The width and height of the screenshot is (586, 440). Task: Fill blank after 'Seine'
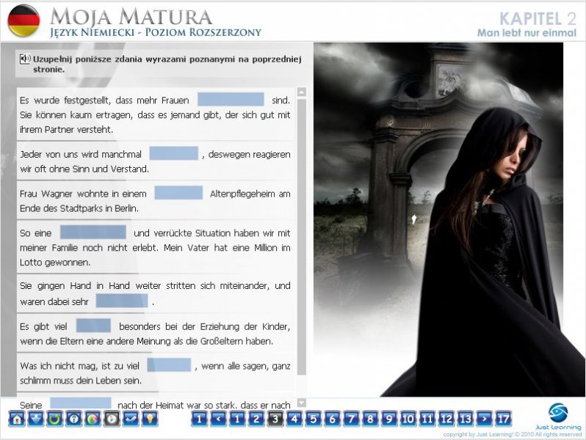pyautogui.click(x=81, y=403)
